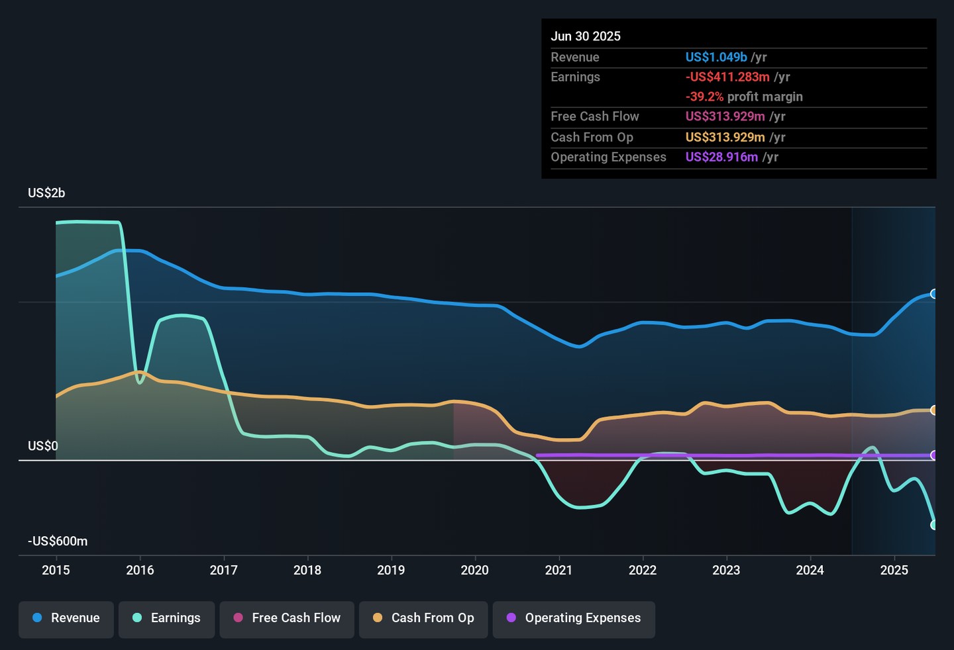Image resolution: width=954 pixels, height=650 pixels.
Task: Select the 2018 x-axis year label
Action: click(x=307, y=571)
